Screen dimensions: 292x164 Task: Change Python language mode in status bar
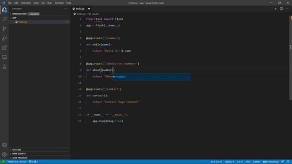click(256, 162)
